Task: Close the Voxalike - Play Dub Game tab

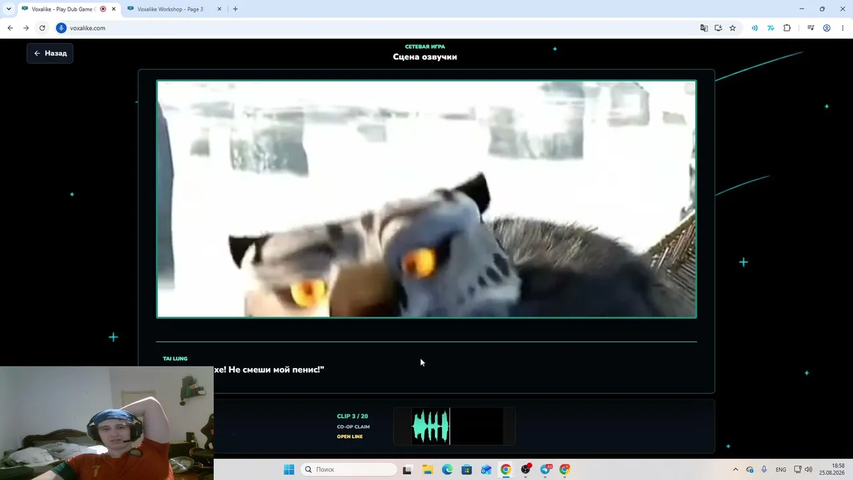Action: [x=113, y=9]
